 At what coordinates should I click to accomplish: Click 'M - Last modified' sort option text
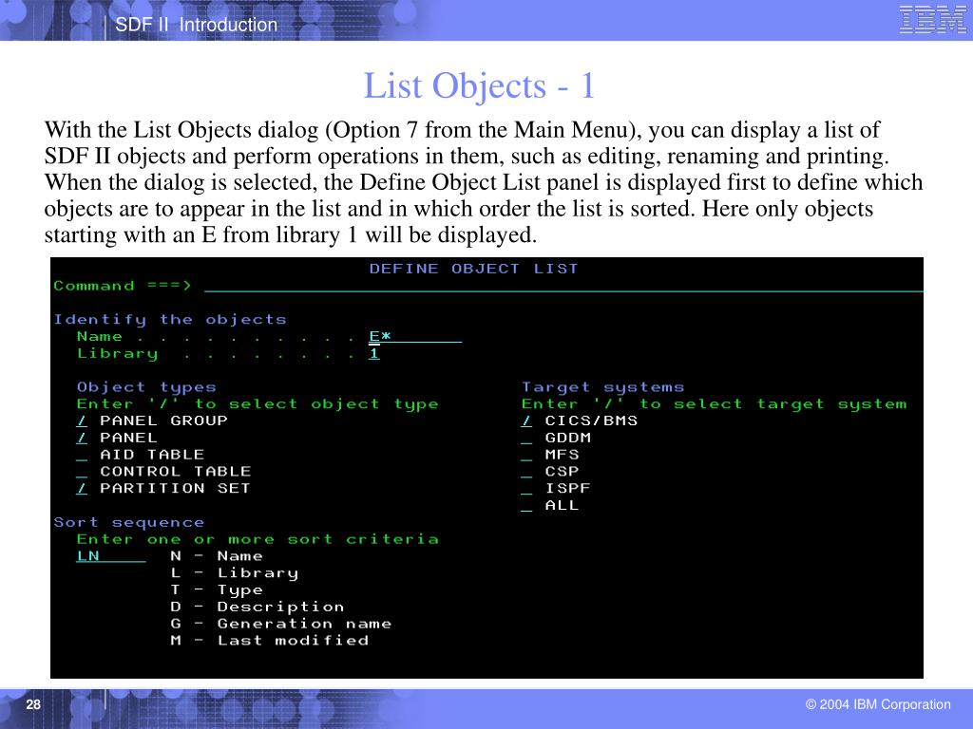point(269,641)
